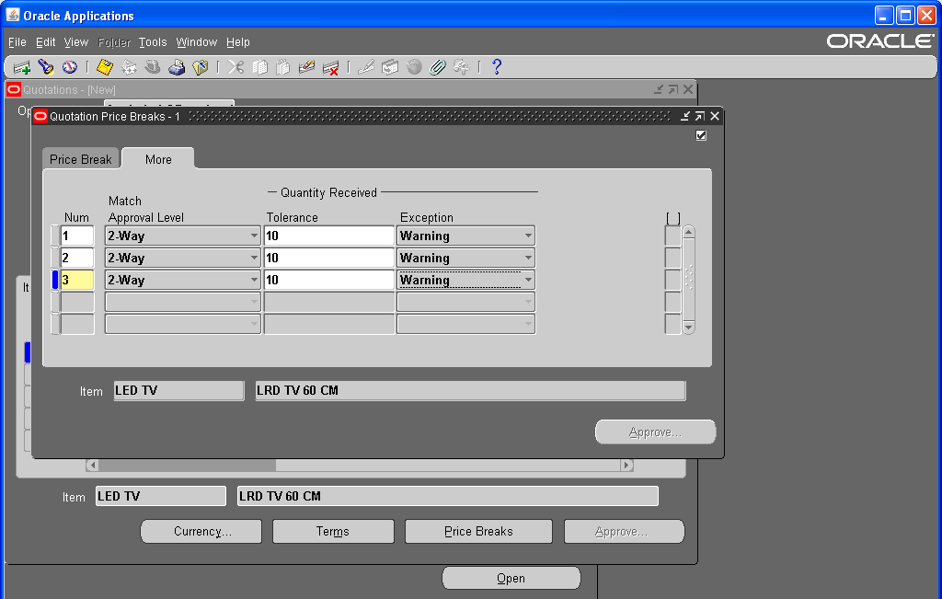Click scroll up arrow of price breaks list
Screen dimensions: 942x599
point(689,232)
